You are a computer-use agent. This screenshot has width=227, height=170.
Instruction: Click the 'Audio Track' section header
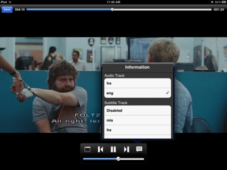click(114, 76)
